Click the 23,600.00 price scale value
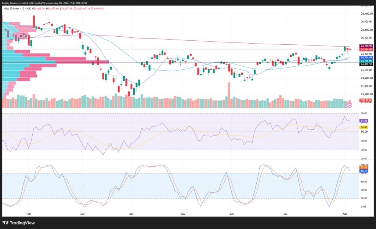This screenshot has width=376, height=229. (x=367, y=70)
